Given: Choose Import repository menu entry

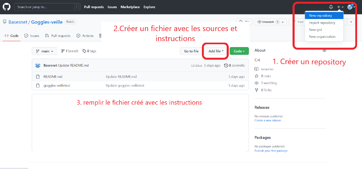Looking at the screenshot, I should (x=322, y=23).
